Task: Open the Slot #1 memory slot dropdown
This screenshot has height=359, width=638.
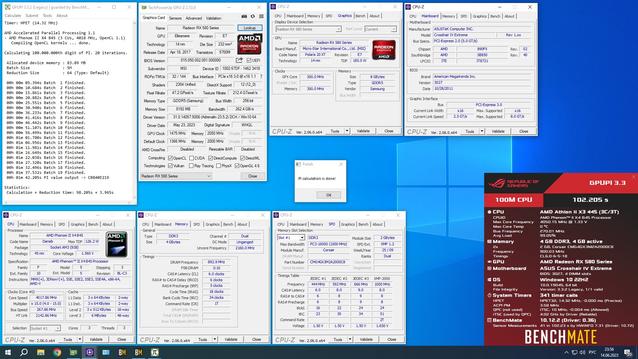Action: (291, 238)
